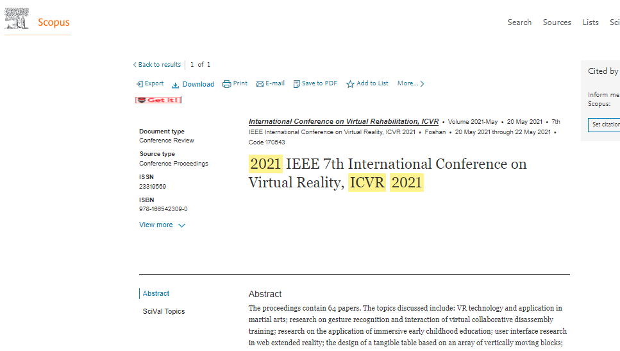620x351 pixels.
Task: Click the Conference Review document type text
Action: pyautogui.click(x=167, y=141)
